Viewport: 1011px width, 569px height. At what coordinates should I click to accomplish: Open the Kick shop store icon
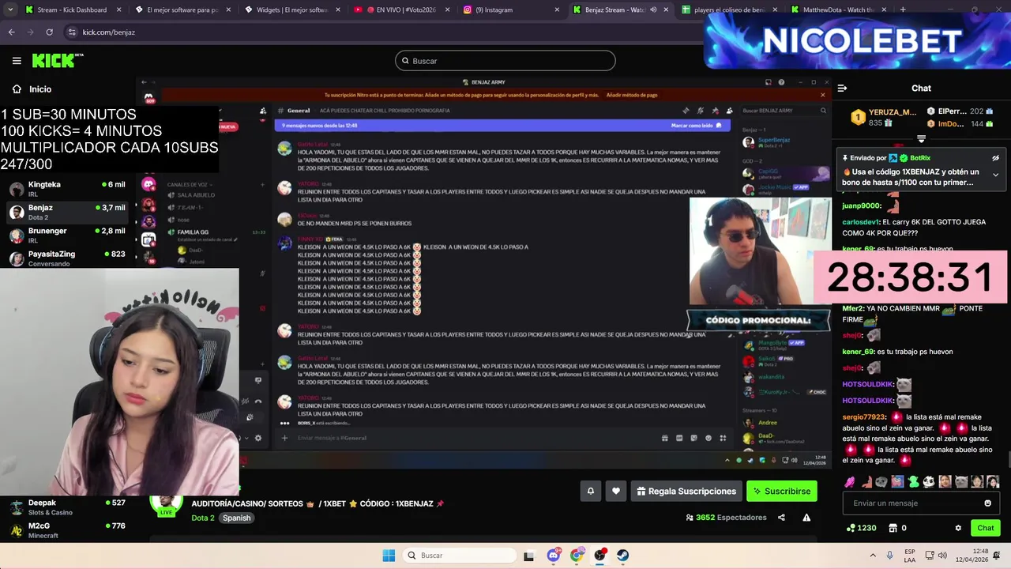point(893,528)
